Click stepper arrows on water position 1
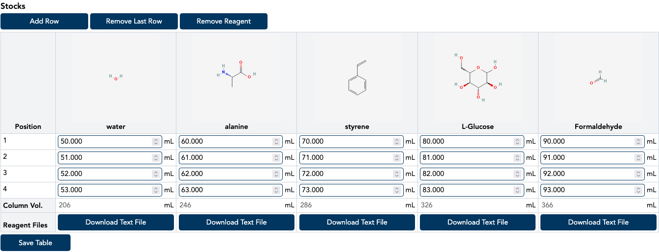Image resolution: width=659 pixels, height=252 pixels. click(156, 142)
